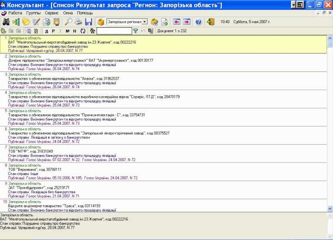Click the filter text input field
The height and width of the screenshot is (240, 333).
(114, 31)
